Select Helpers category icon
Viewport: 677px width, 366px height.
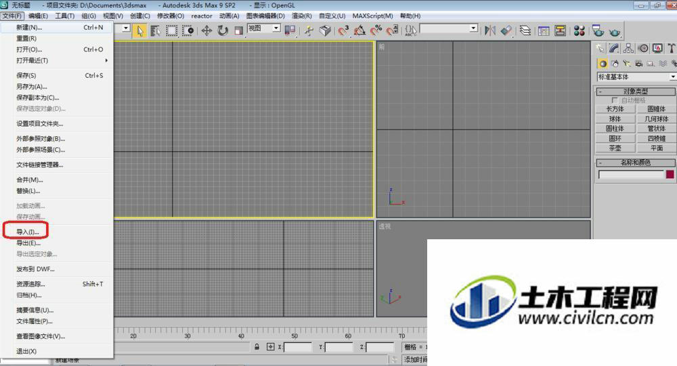(651, 64)
